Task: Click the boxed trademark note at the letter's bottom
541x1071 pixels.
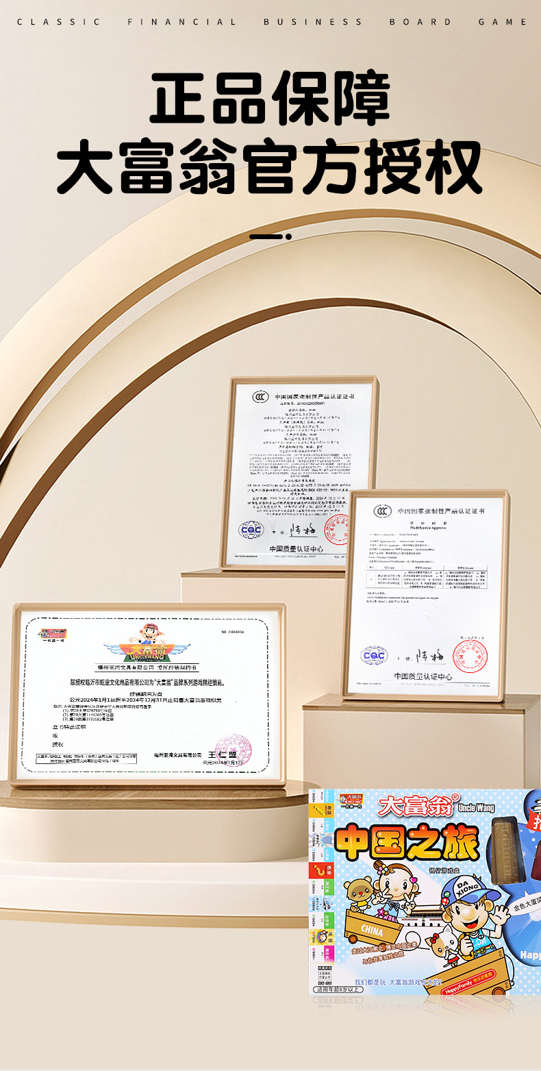Action: (86, 758)
